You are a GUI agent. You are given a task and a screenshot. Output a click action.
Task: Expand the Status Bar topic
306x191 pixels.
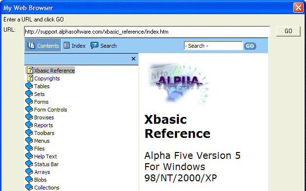(46, 164)
